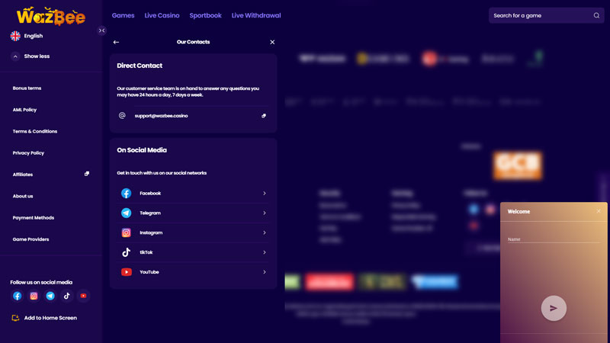Viewport: 610px width, 343px height.
Task: Open the Live Withdrawal tab
Action: (256, 15)
